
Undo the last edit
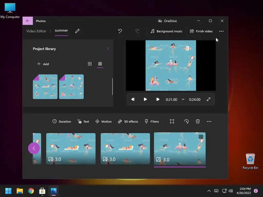point(120,31)
